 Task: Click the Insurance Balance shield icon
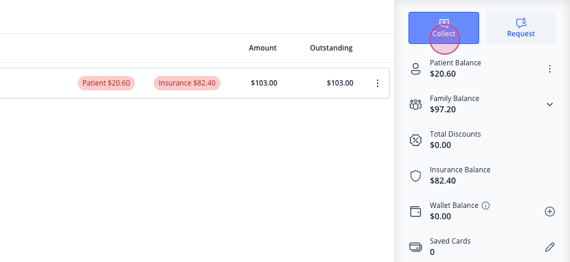tap(416, 176)
